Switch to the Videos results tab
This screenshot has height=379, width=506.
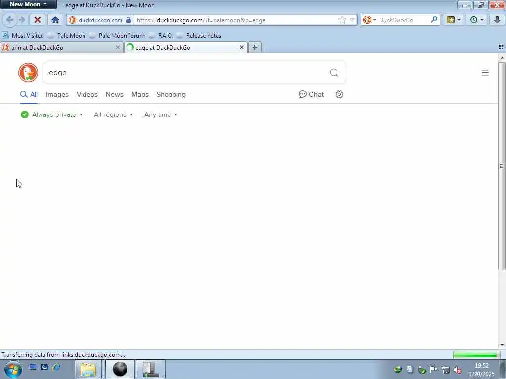click(x=87, y=94)
